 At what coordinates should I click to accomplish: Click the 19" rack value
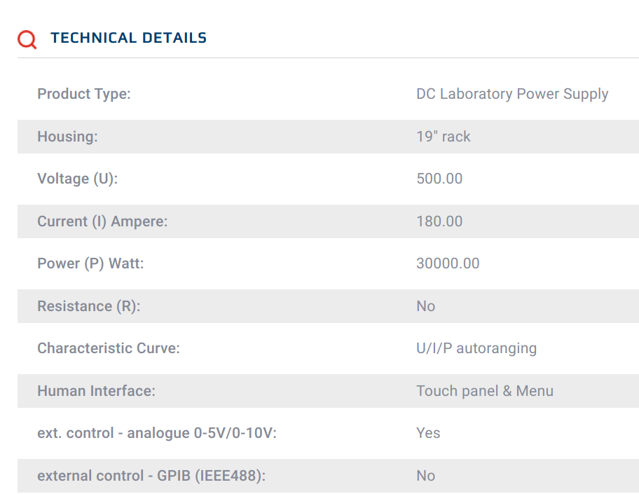[444, 137]
